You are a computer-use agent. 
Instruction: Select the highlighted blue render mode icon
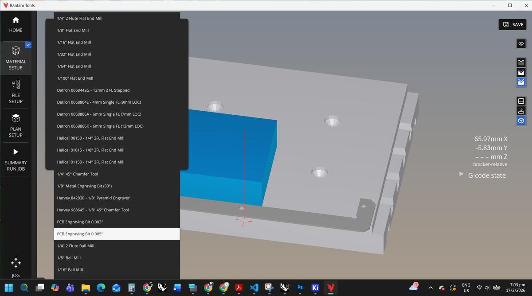[521, 82]
